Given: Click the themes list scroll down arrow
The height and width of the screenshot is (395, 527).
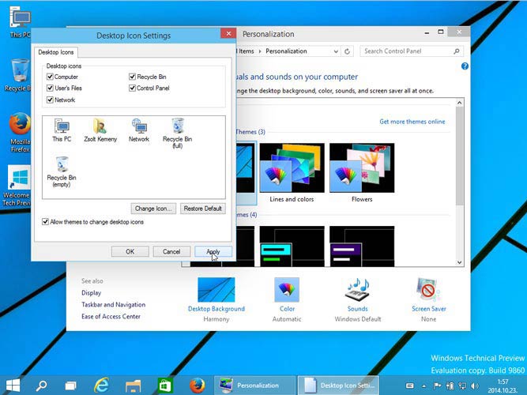Looking at the screenshot, I should coord(459,262).
